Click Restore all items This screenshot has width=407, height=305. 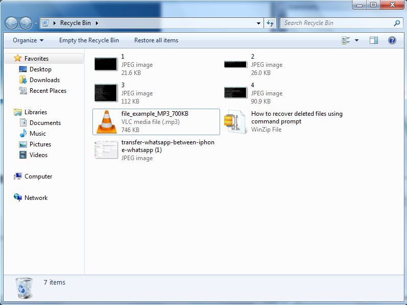(x=156, y=40)
